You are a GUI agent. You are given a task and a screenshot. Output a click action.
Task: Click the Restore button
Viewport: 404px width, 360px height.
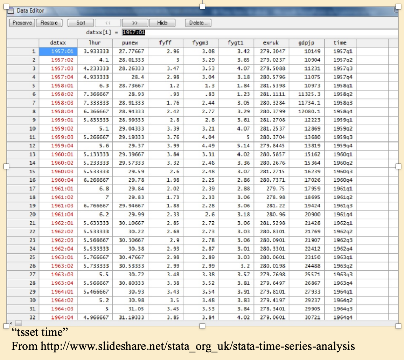point(49,23)
